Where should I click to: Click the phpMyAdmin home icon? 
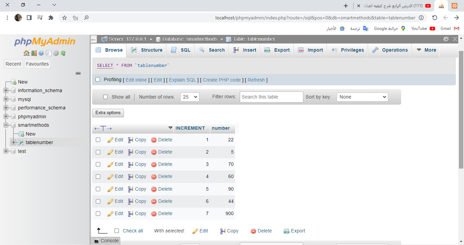point(26,53)
